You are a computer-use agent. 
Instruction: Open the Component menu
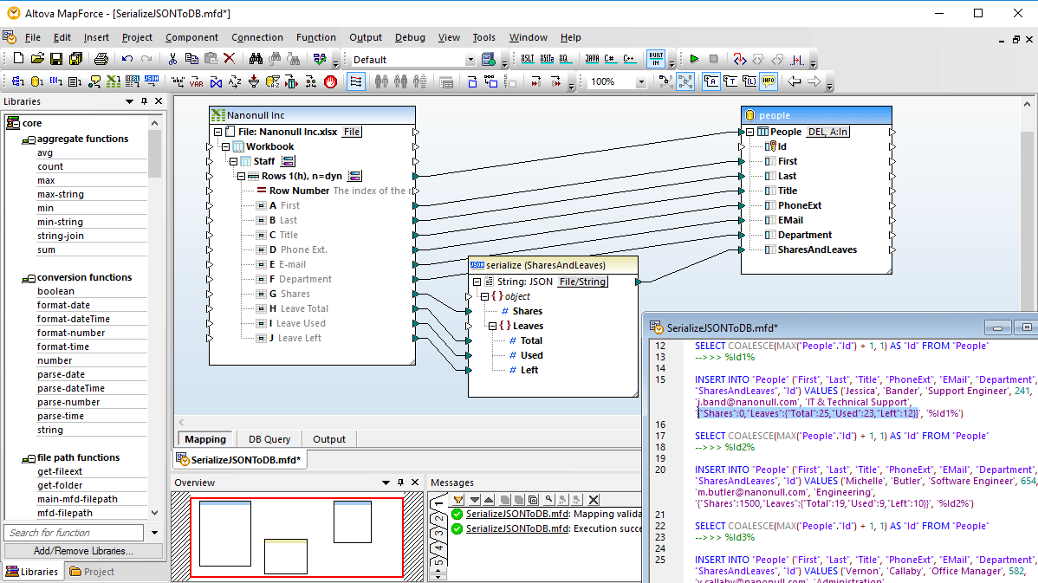(191, 38)
